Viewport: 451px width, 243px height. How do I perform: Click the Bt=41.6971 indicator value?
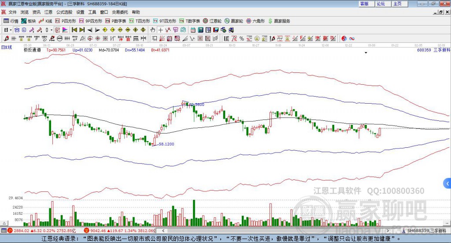click(x=160, y=50)
